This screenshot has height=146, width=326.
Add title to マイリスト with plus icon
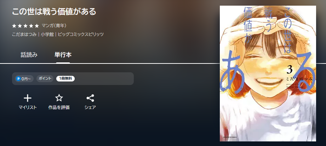tap(28, 98)
